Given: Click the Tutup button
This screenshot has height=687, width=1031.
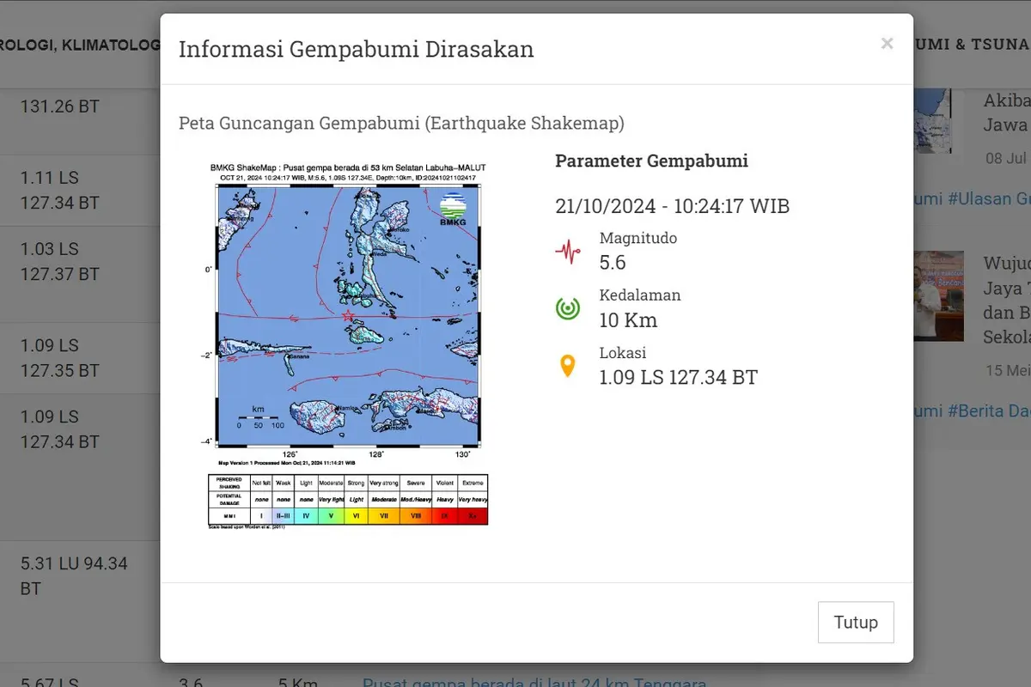Looking at the screenshot, I should click(x=856, y=623).
